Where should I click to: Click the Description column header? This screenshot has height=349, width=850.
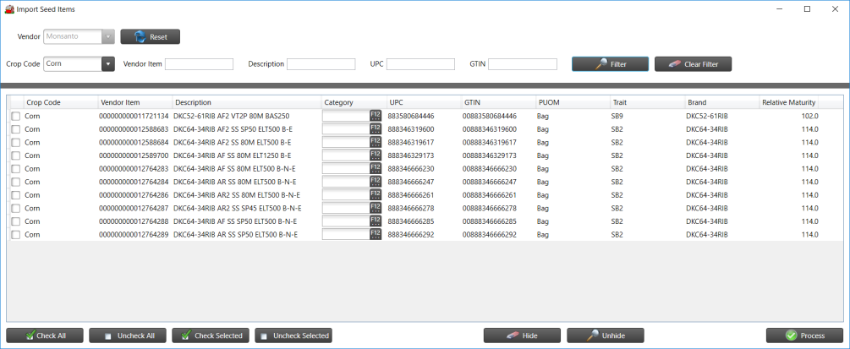[x=245, y=102]
